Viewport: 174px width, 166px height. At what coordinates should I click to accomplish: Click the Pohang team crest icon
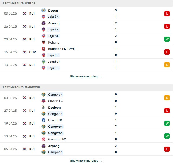[43, 42]
